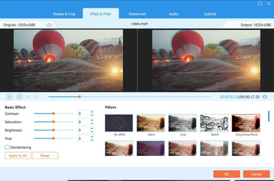The width and height of the screenshot is (274, 181).
Task: Decrease Saturation value with down arrow
Action: 92,123
